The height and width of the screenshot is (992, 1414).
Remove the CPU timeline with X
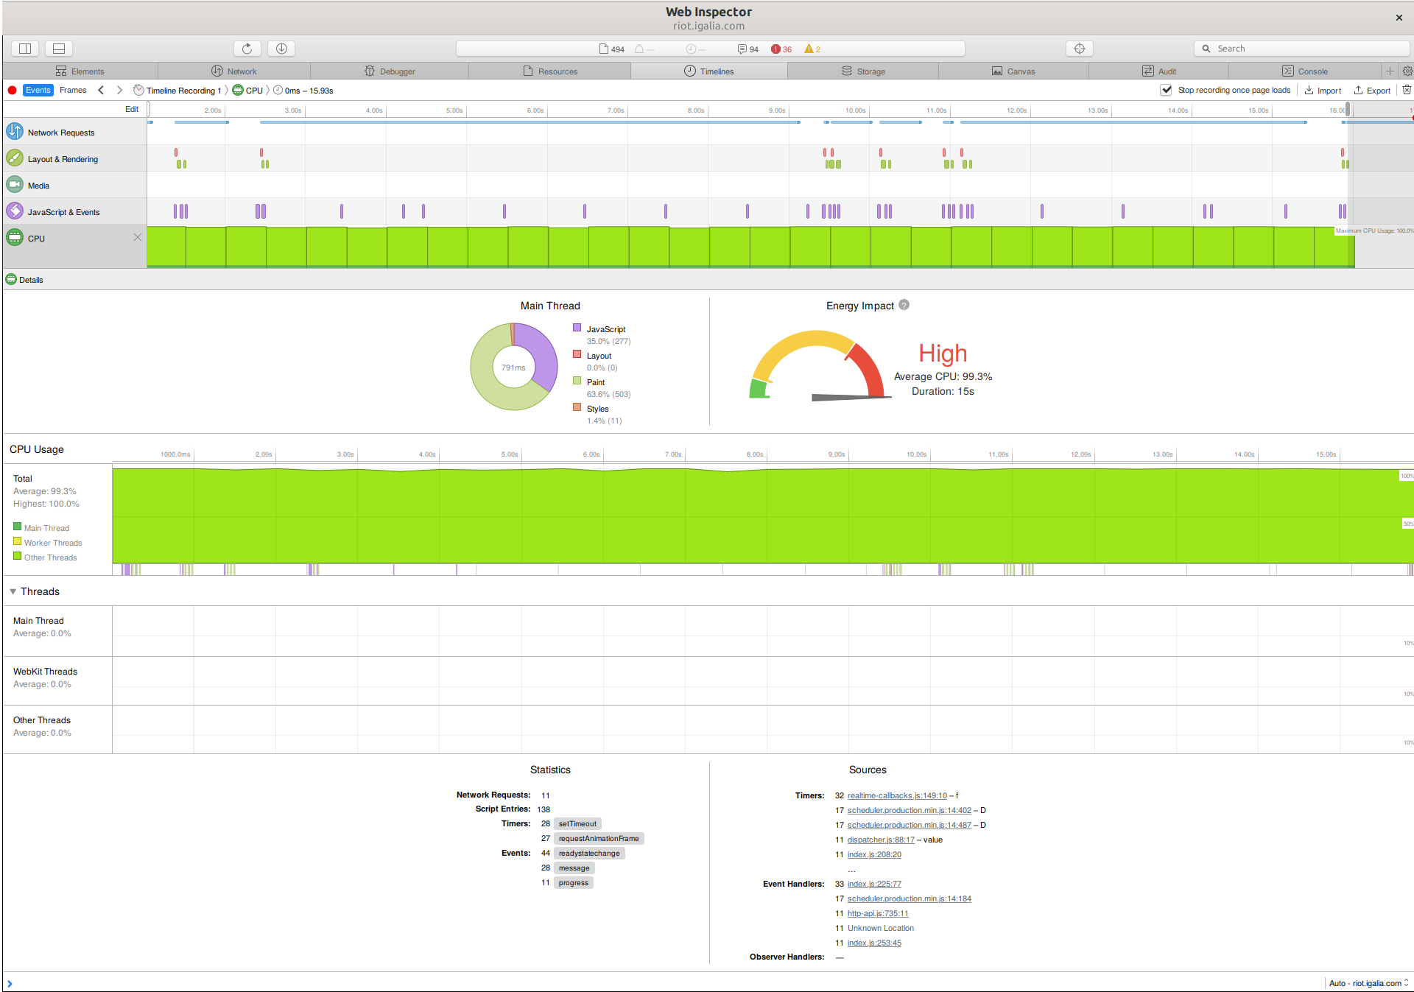click(138, 237)
